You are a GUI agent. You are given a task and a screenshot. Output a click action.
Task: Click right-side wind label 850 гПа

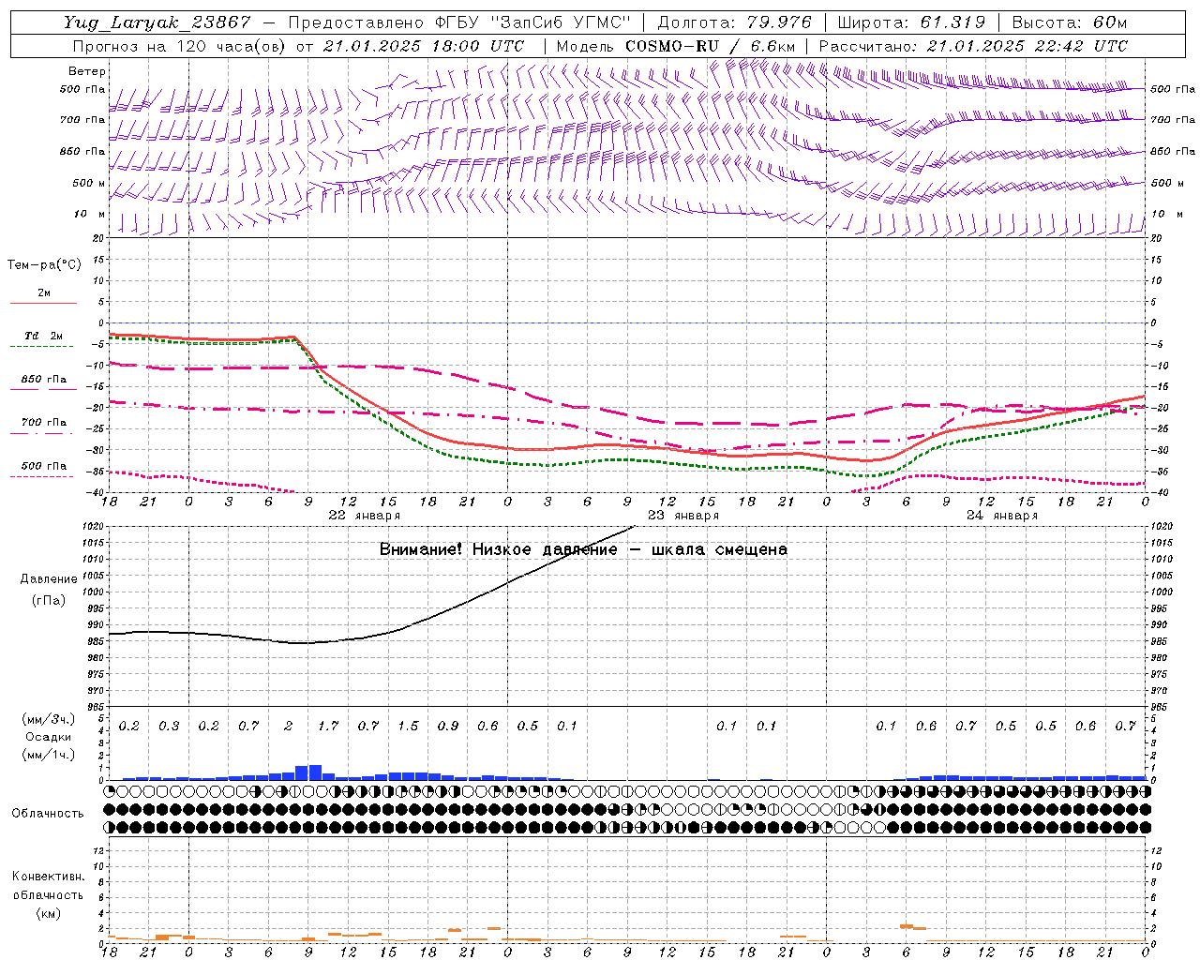click(1173, 151)
